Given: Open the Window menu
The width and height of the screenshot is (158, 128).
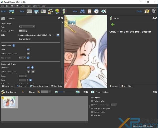Looking at the screenshot, I should coord(36,6).
